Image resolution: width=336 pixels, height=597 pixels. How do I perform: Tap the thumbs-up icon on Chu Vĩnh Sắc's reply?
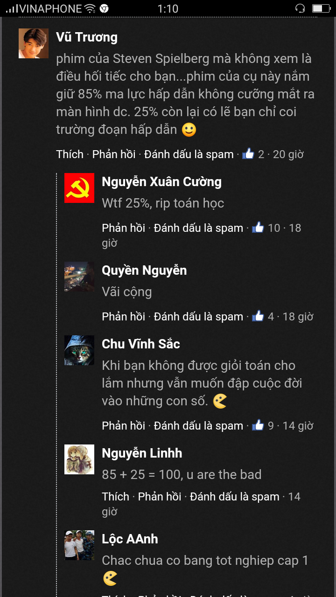coord(258,425)
